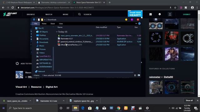This screenshot has width=200, height=112.
Task: Switch to Rainmeter desktop customization tab
Action: (x=54, y=2)
